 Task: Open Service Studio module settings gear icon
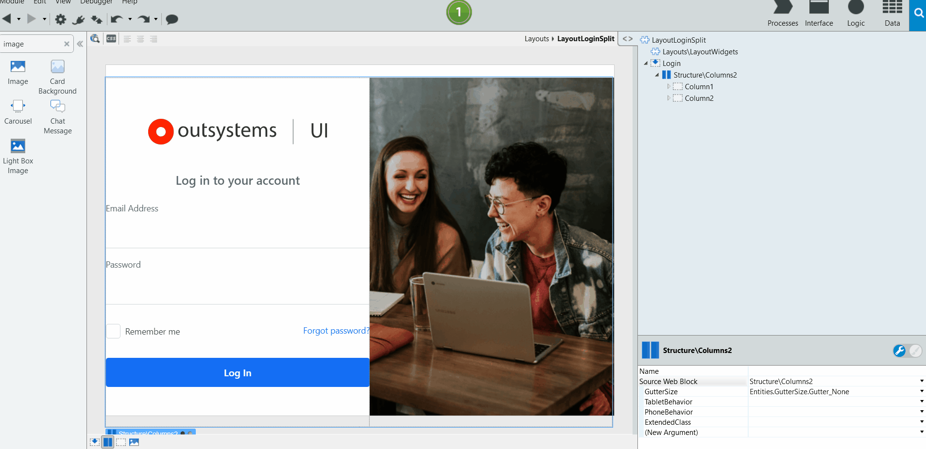[60, 19]
